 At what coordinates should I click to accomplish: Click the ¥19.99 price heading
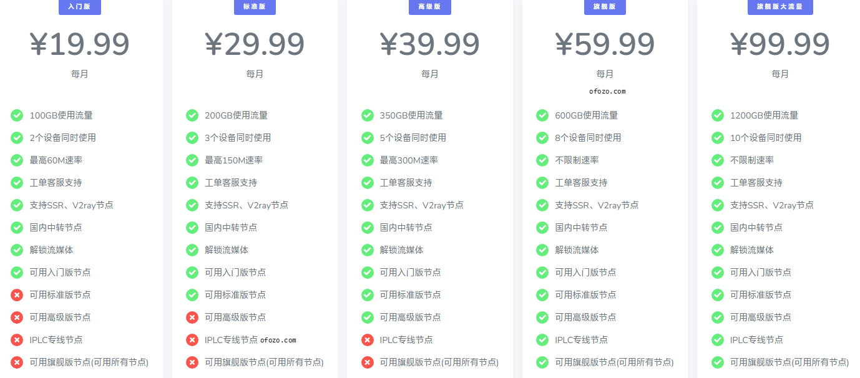pos(79,44)
